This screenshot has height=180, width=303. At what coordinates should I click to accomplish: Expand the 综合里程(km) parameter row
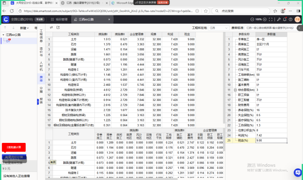[235, 90]
